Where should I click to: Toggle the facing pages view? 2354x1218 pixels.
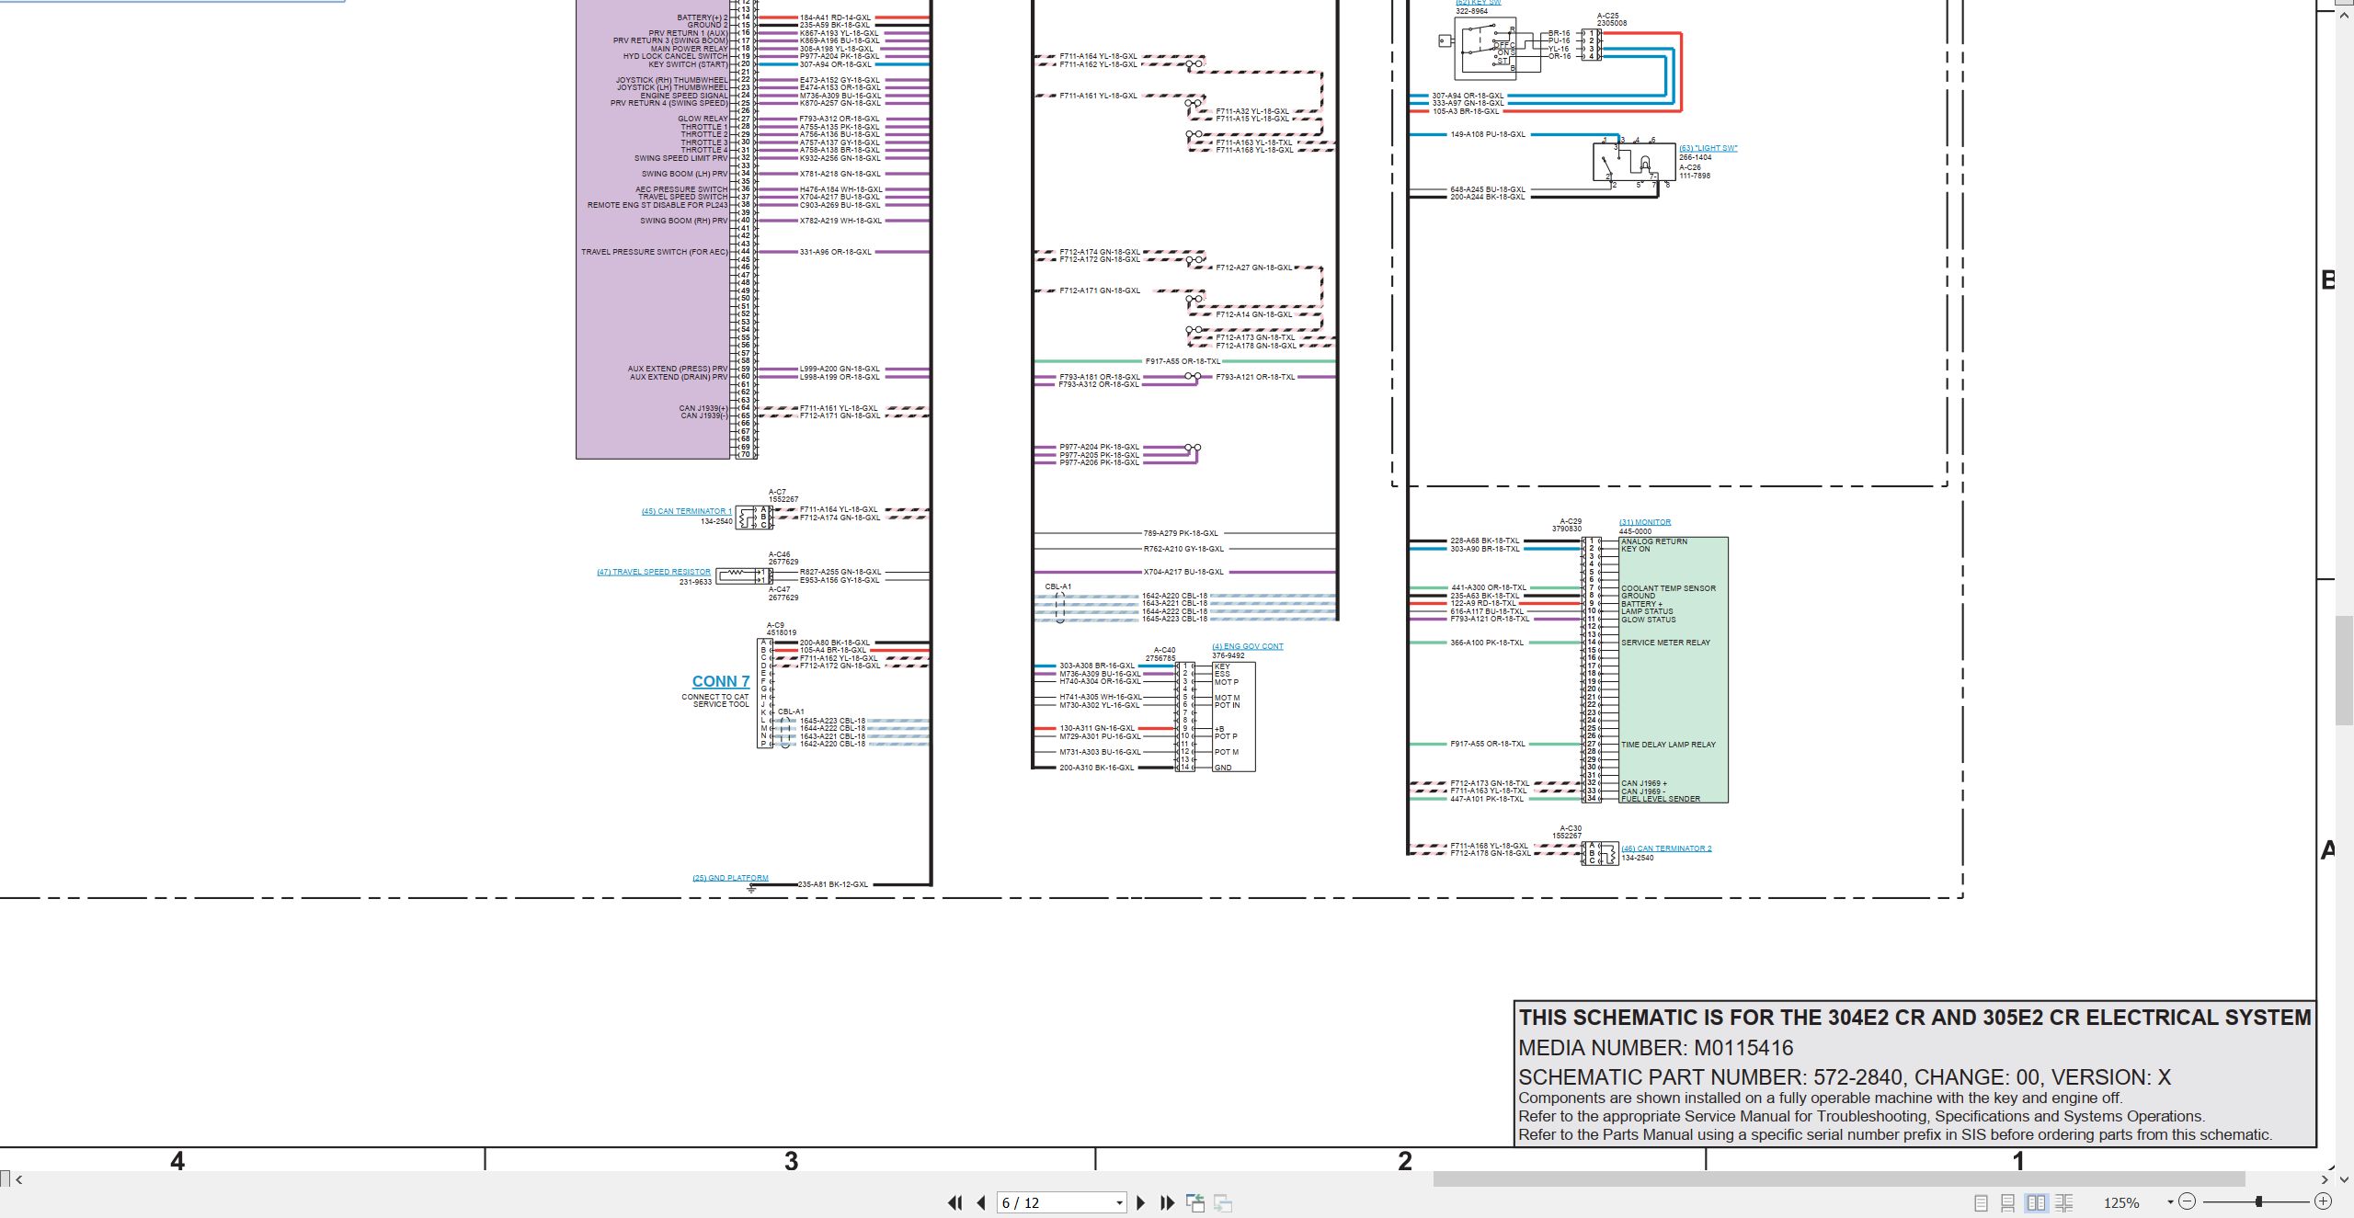[x=2037, y=1202]
